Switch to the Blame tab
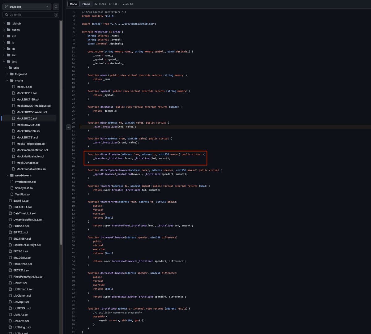This screenshot has width=371, height=334. pos(86,4)
